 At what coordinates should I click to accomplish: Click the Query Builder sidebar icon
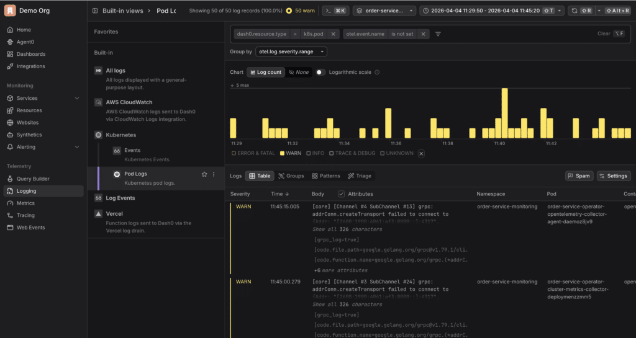(10, 179)
